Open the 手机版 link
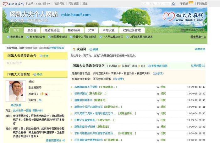 pyautogui.click(x=184, y=4)
